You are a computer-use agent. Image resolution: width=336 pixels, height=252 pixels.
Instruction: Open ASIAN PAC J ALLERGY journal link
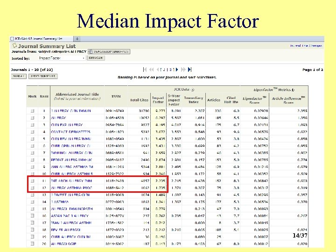[70, 216]
